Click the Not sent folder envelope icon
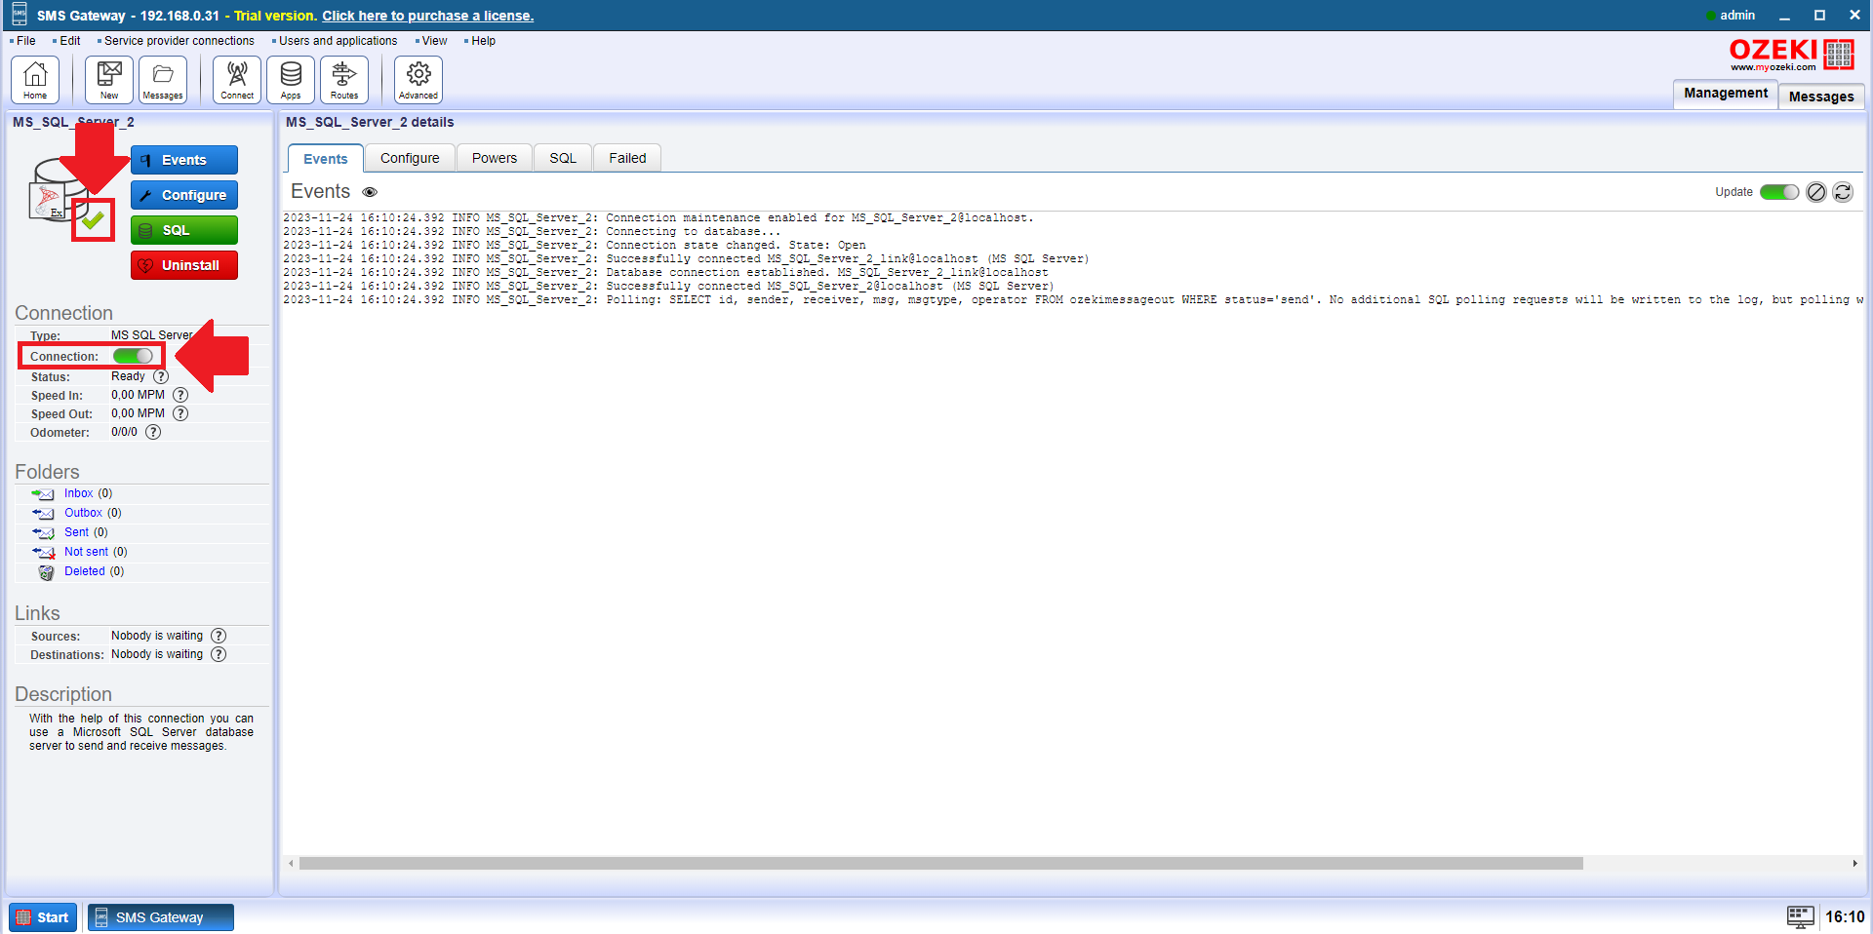 pos(43,553)
